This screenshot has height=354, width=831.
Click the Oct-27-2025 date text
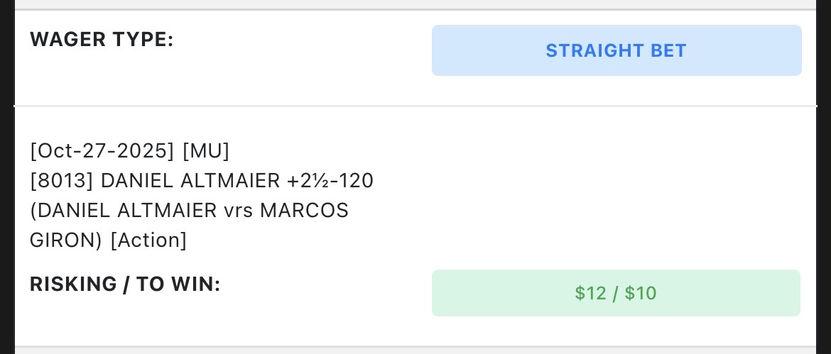(103, 151)
